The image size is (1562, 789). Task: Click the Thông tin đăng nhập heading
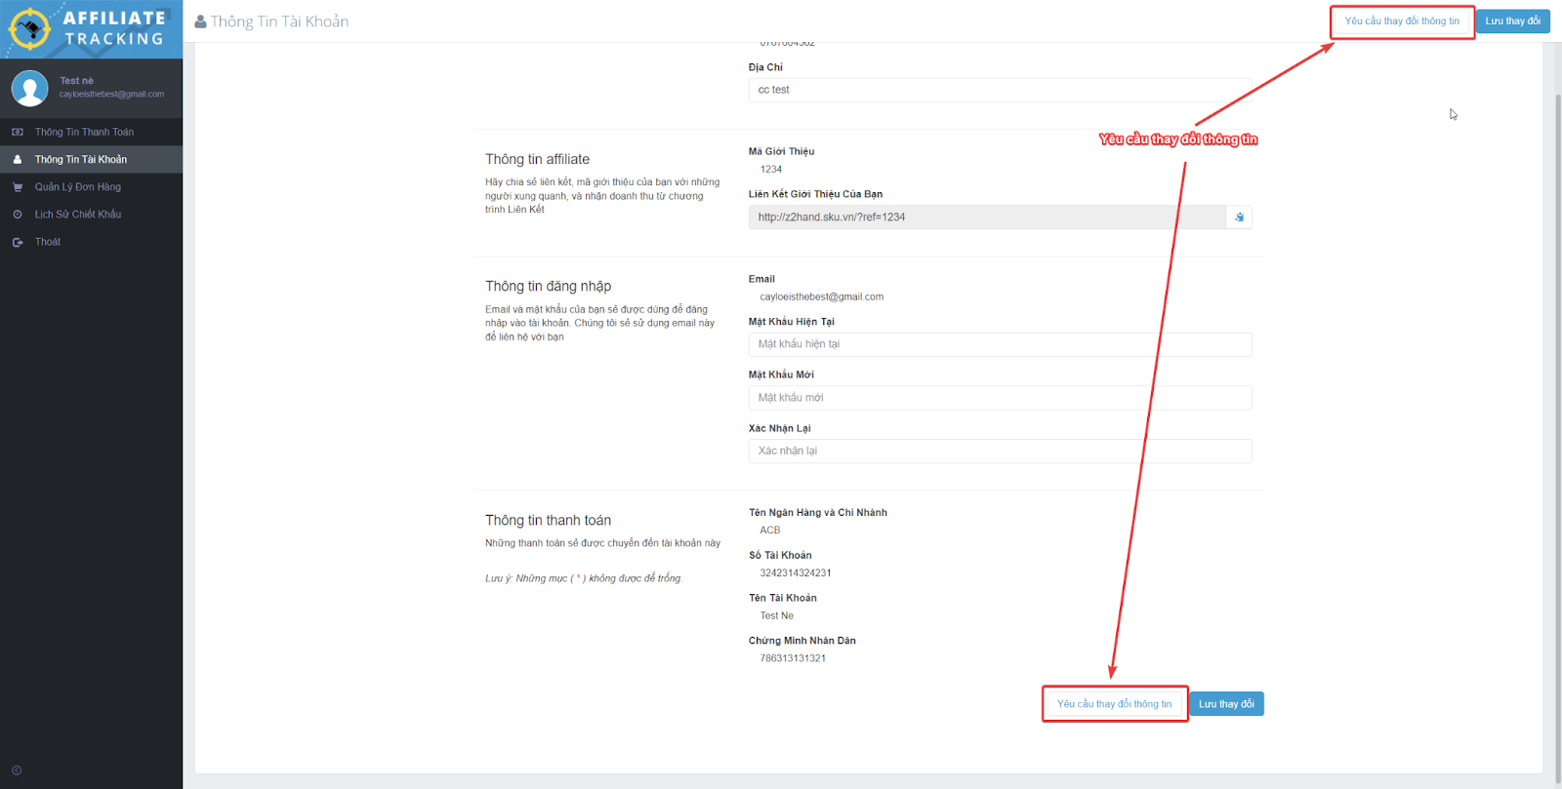click(548, 286)
